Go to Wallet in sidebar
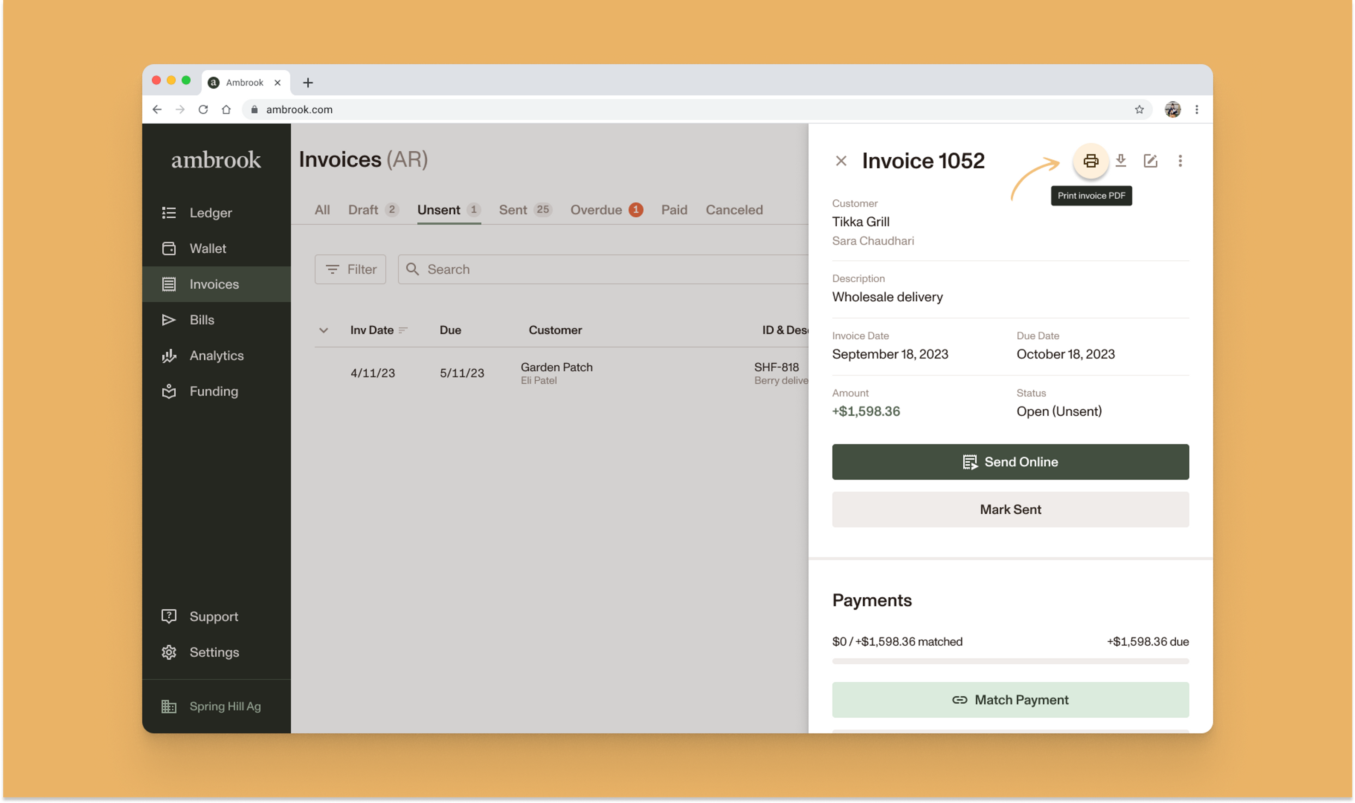This screenshot has height=803, width=1355. tap(207, 248)
